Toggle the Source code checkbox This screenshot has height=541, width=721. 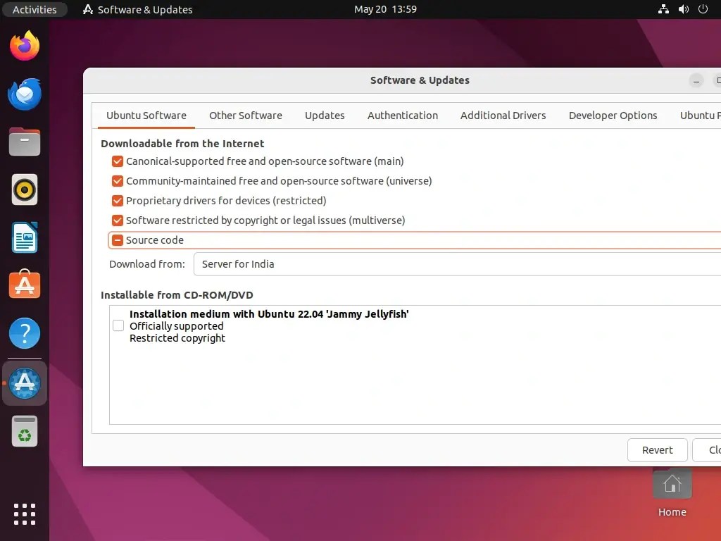click(x=118, y=241)
